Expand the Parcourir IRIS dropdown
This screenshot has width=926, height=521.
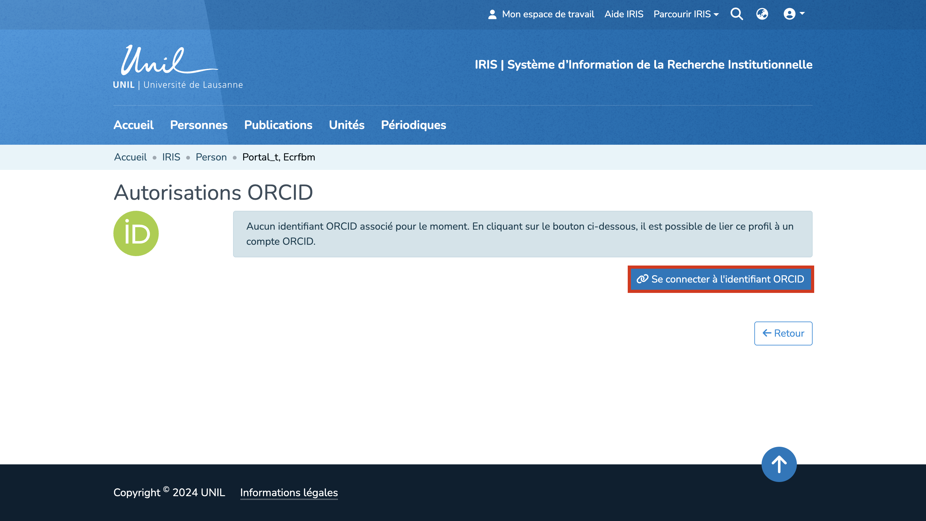tap(686, 14)
